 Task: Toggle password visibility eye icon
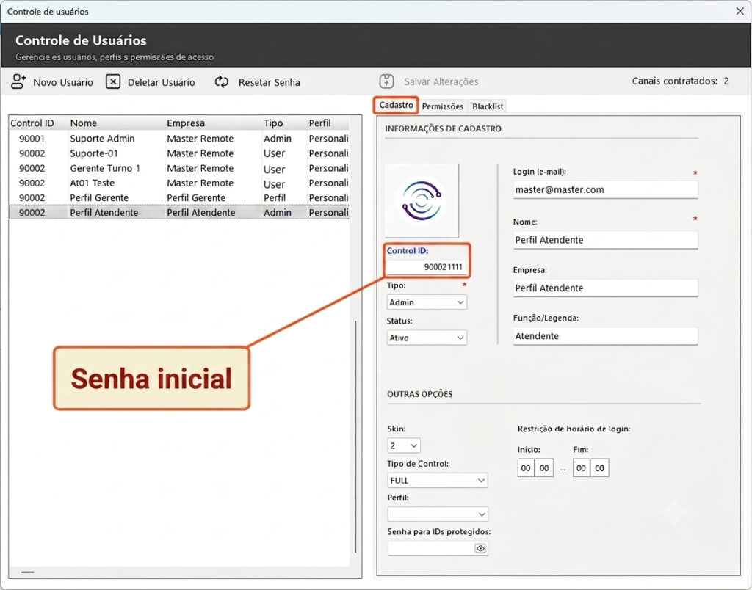pos(480,548)
